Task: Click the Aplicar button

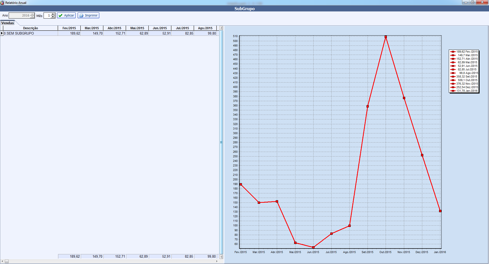Action: tap(66, 15)
